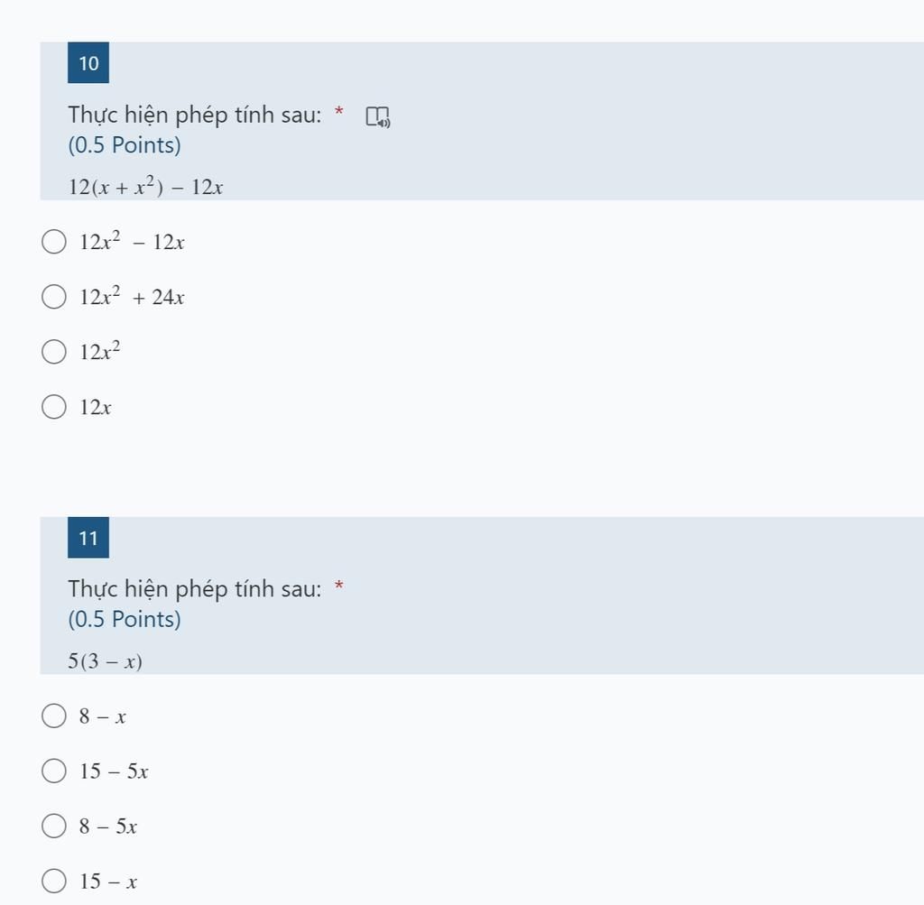The height and width of the screenshot is (905, 924).
Task: Select the plain 12x answer option
Action: [54, 407]
